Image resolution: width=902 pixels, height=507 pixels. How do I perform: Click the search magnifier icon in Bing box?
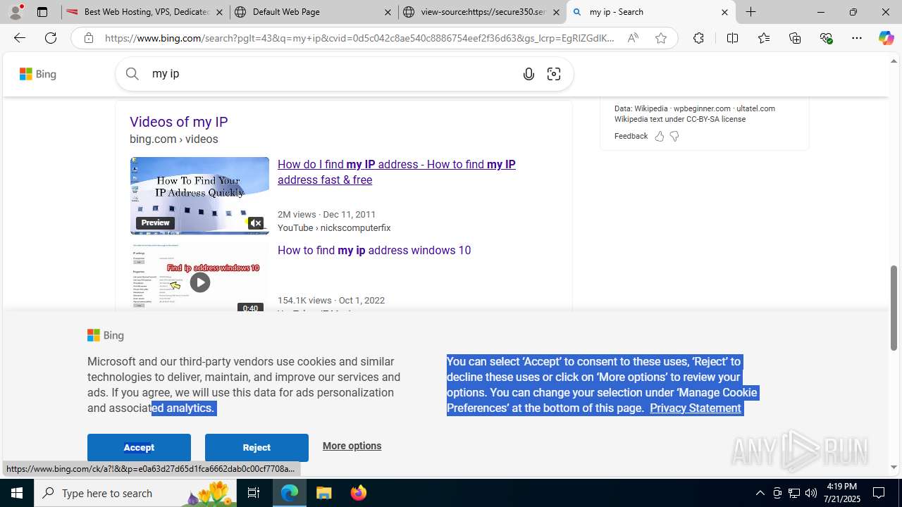point(132,73)
